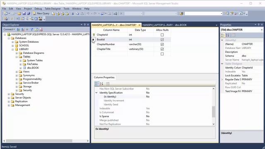This screenshot has height=149, width=265.
Task: Click the Registered Servers icon in top-right toolbar
Action: click(227, 14)
